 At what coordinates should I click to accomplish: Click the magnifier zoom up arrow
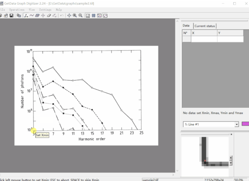(x=231, y=157)
